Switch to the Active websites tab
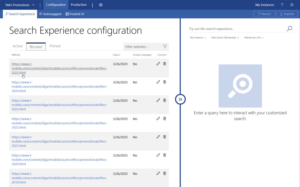 (x=17, y=46)
